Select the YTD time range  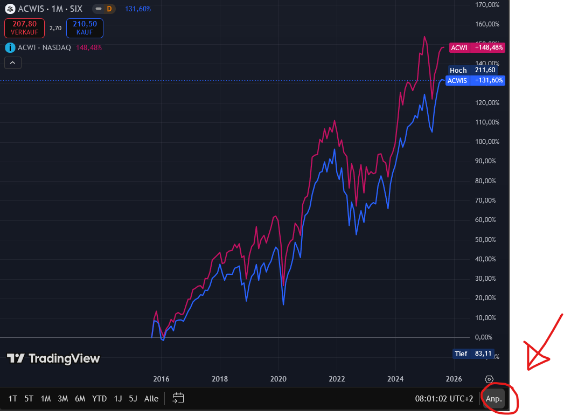(x=99, y=399)
